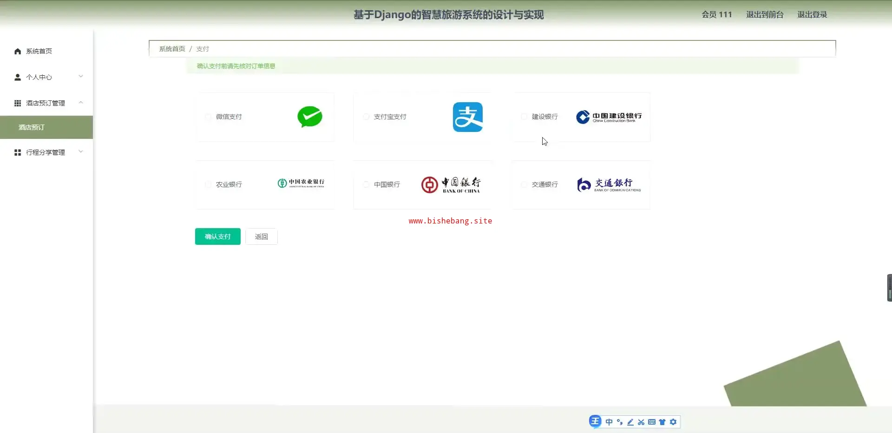
Task: Click the Bank of Communications logo
Action: (609, 184)
